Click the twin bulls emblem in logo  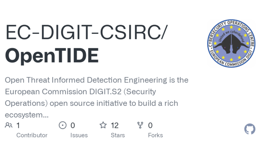pyautogui.click(x=231, y=44)
